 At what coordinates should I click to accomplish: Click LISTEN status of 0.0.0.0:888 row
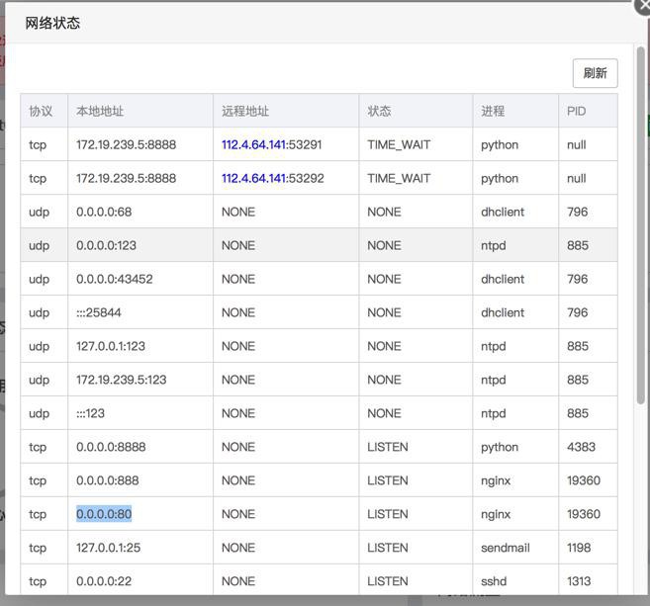point(388,480)
